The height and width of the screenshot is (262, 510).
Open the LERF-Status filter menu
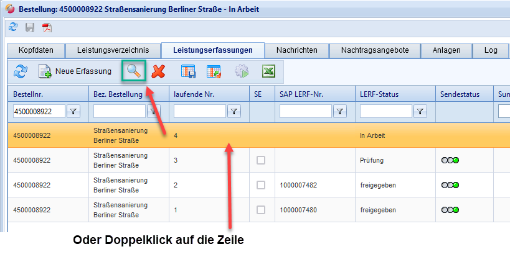pos(420,111)
